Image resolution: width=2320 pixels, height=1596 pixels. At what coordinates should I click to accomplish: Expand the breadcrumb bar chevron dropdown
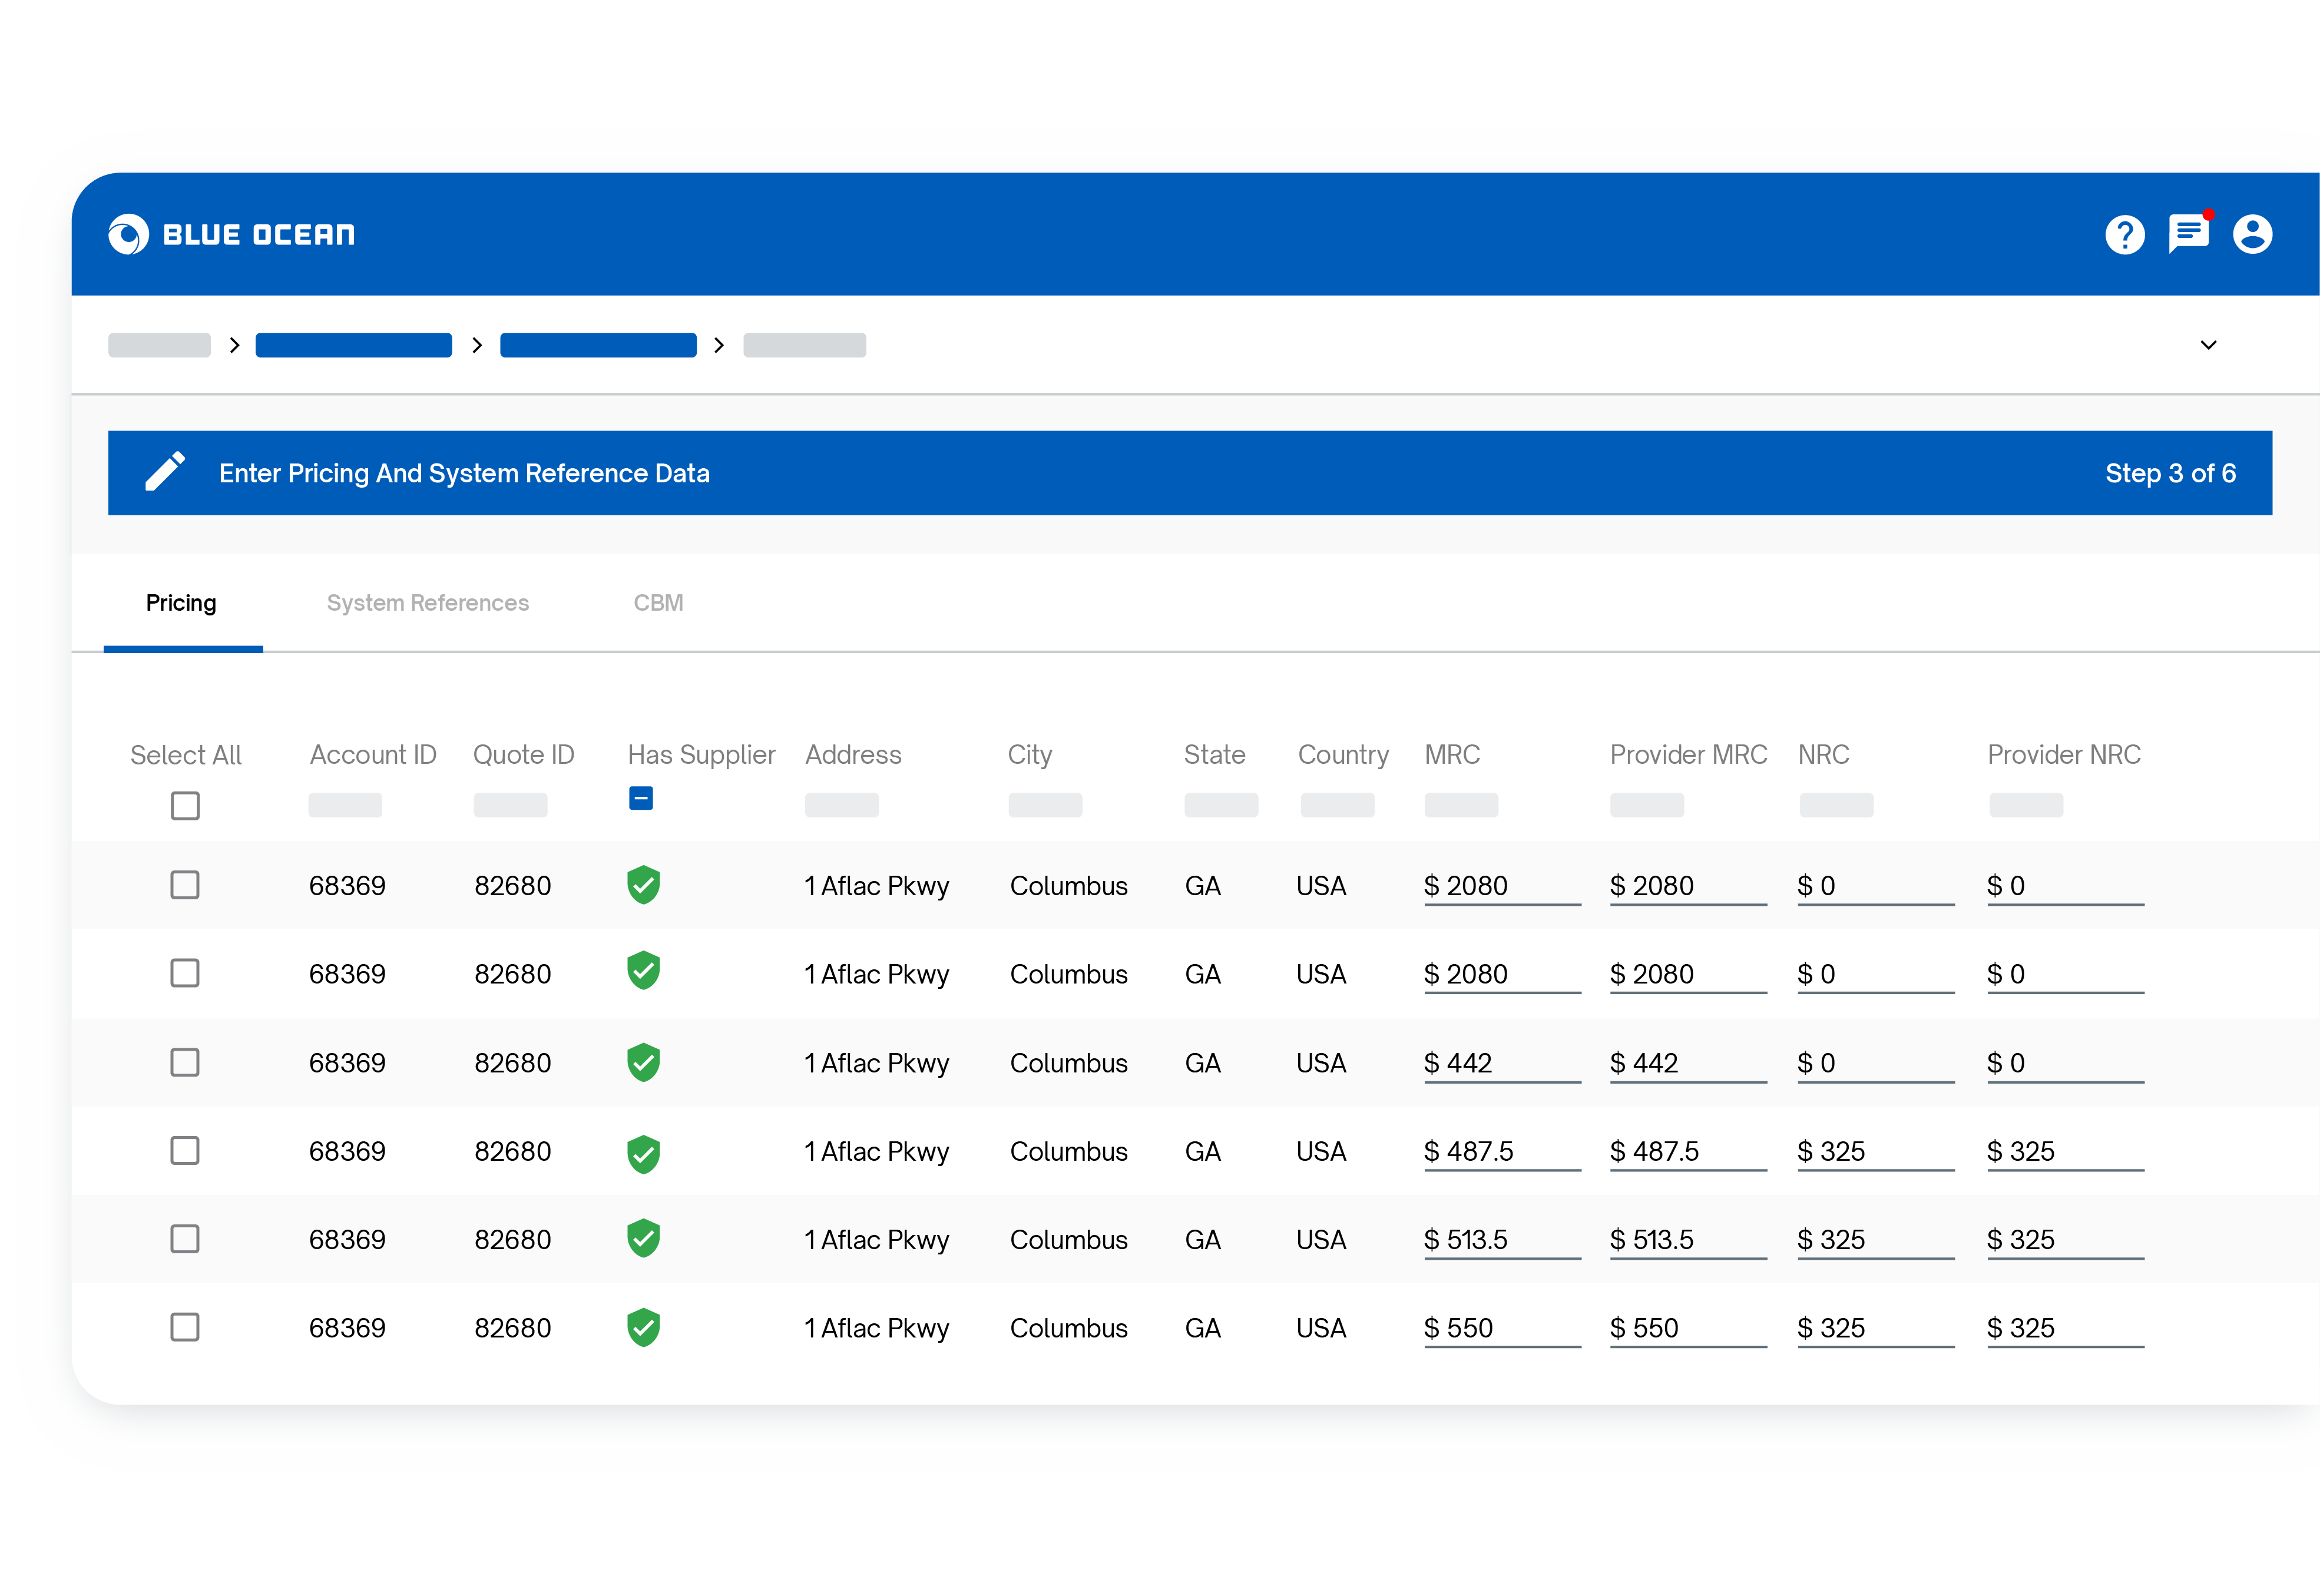(2209, 345)
